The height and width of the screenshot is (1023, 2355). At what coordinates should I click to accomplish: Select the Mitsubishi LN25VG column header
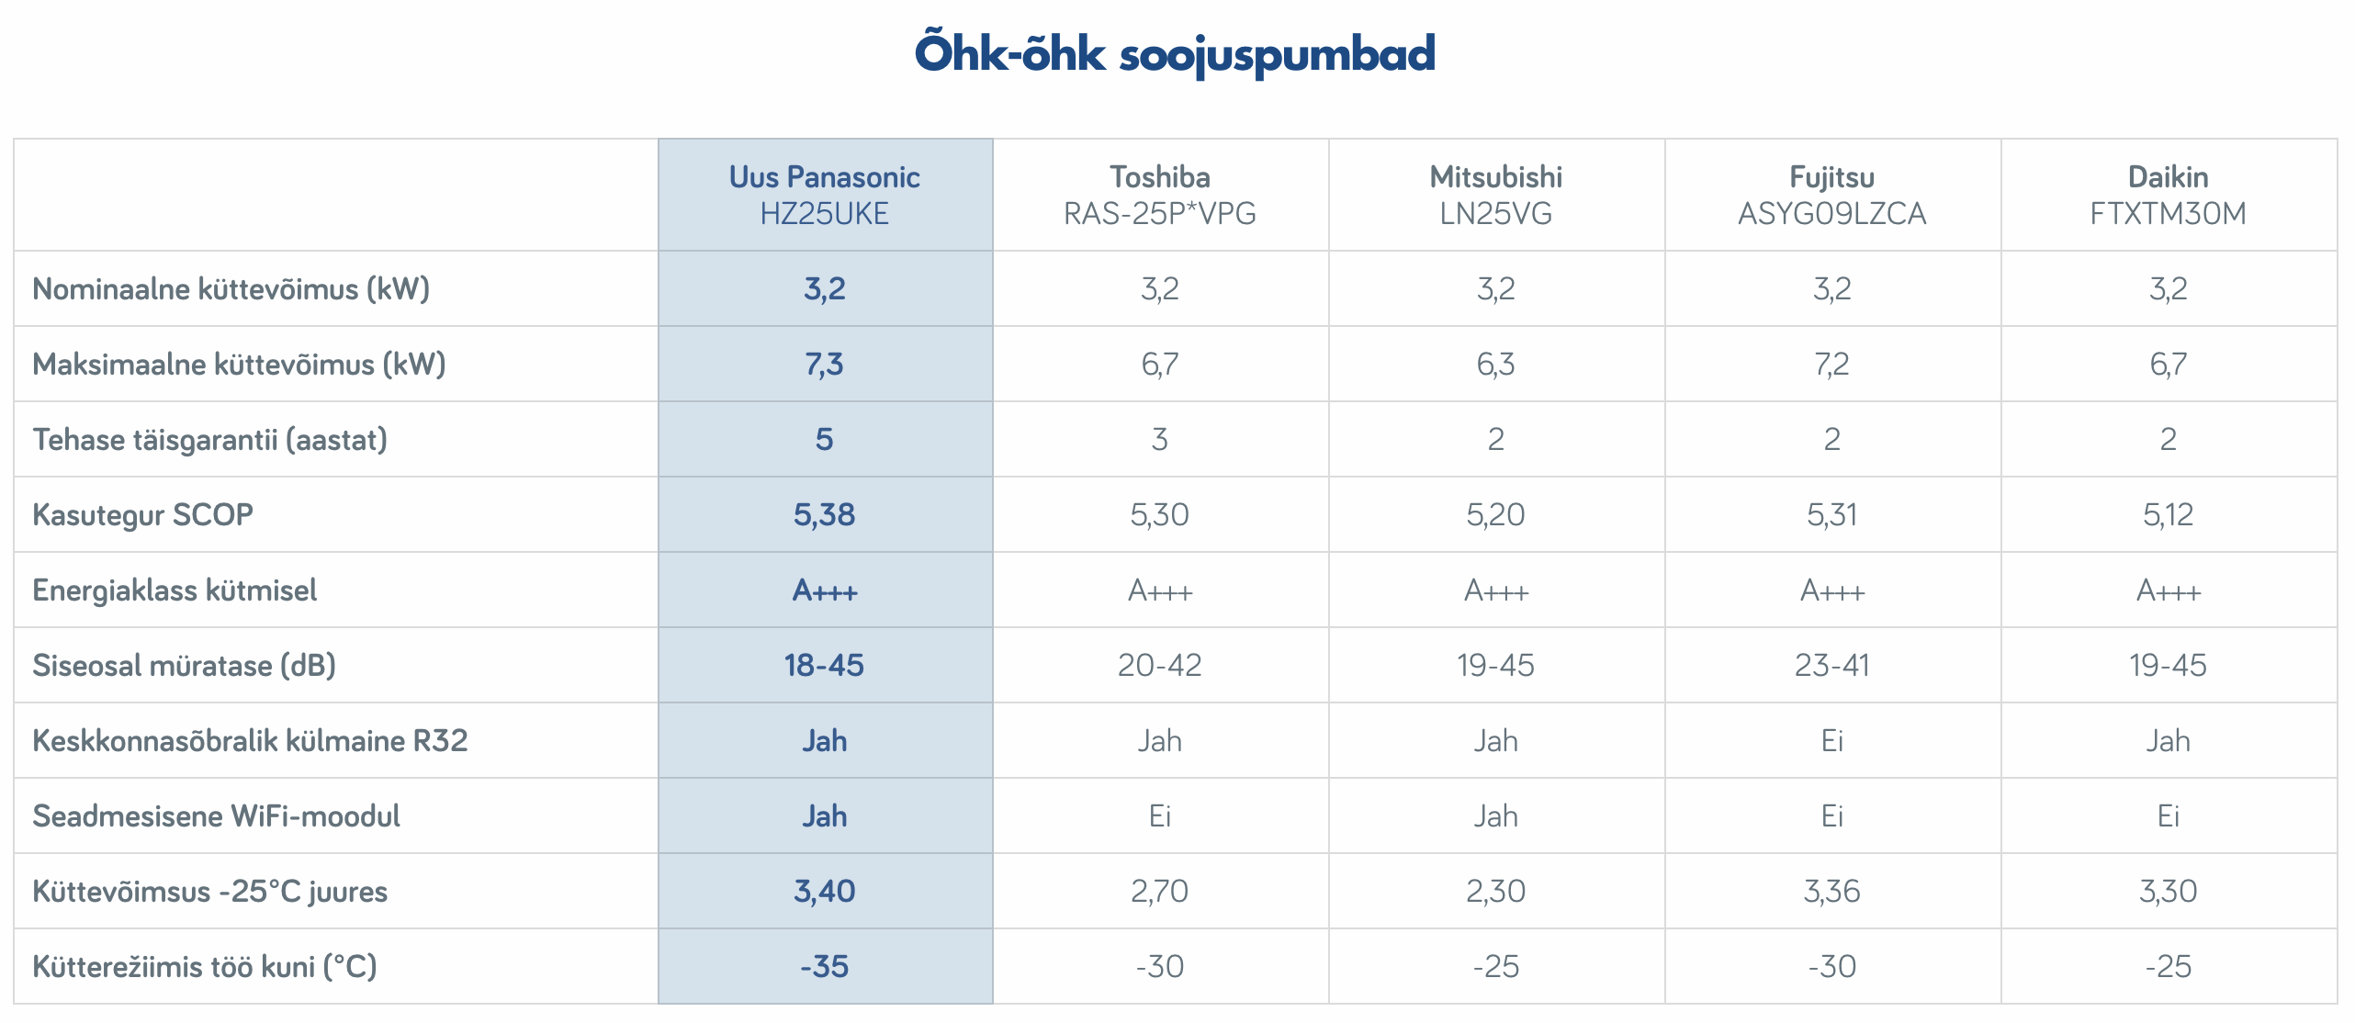tap(1495, 195)
